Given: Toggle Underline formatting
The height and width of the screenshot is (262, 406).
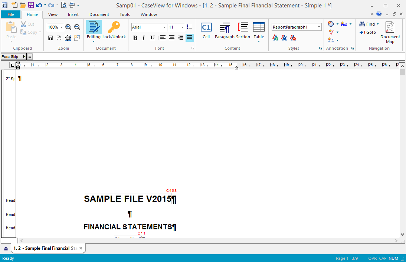Looking at the screenshot, I should click(153, 38).
